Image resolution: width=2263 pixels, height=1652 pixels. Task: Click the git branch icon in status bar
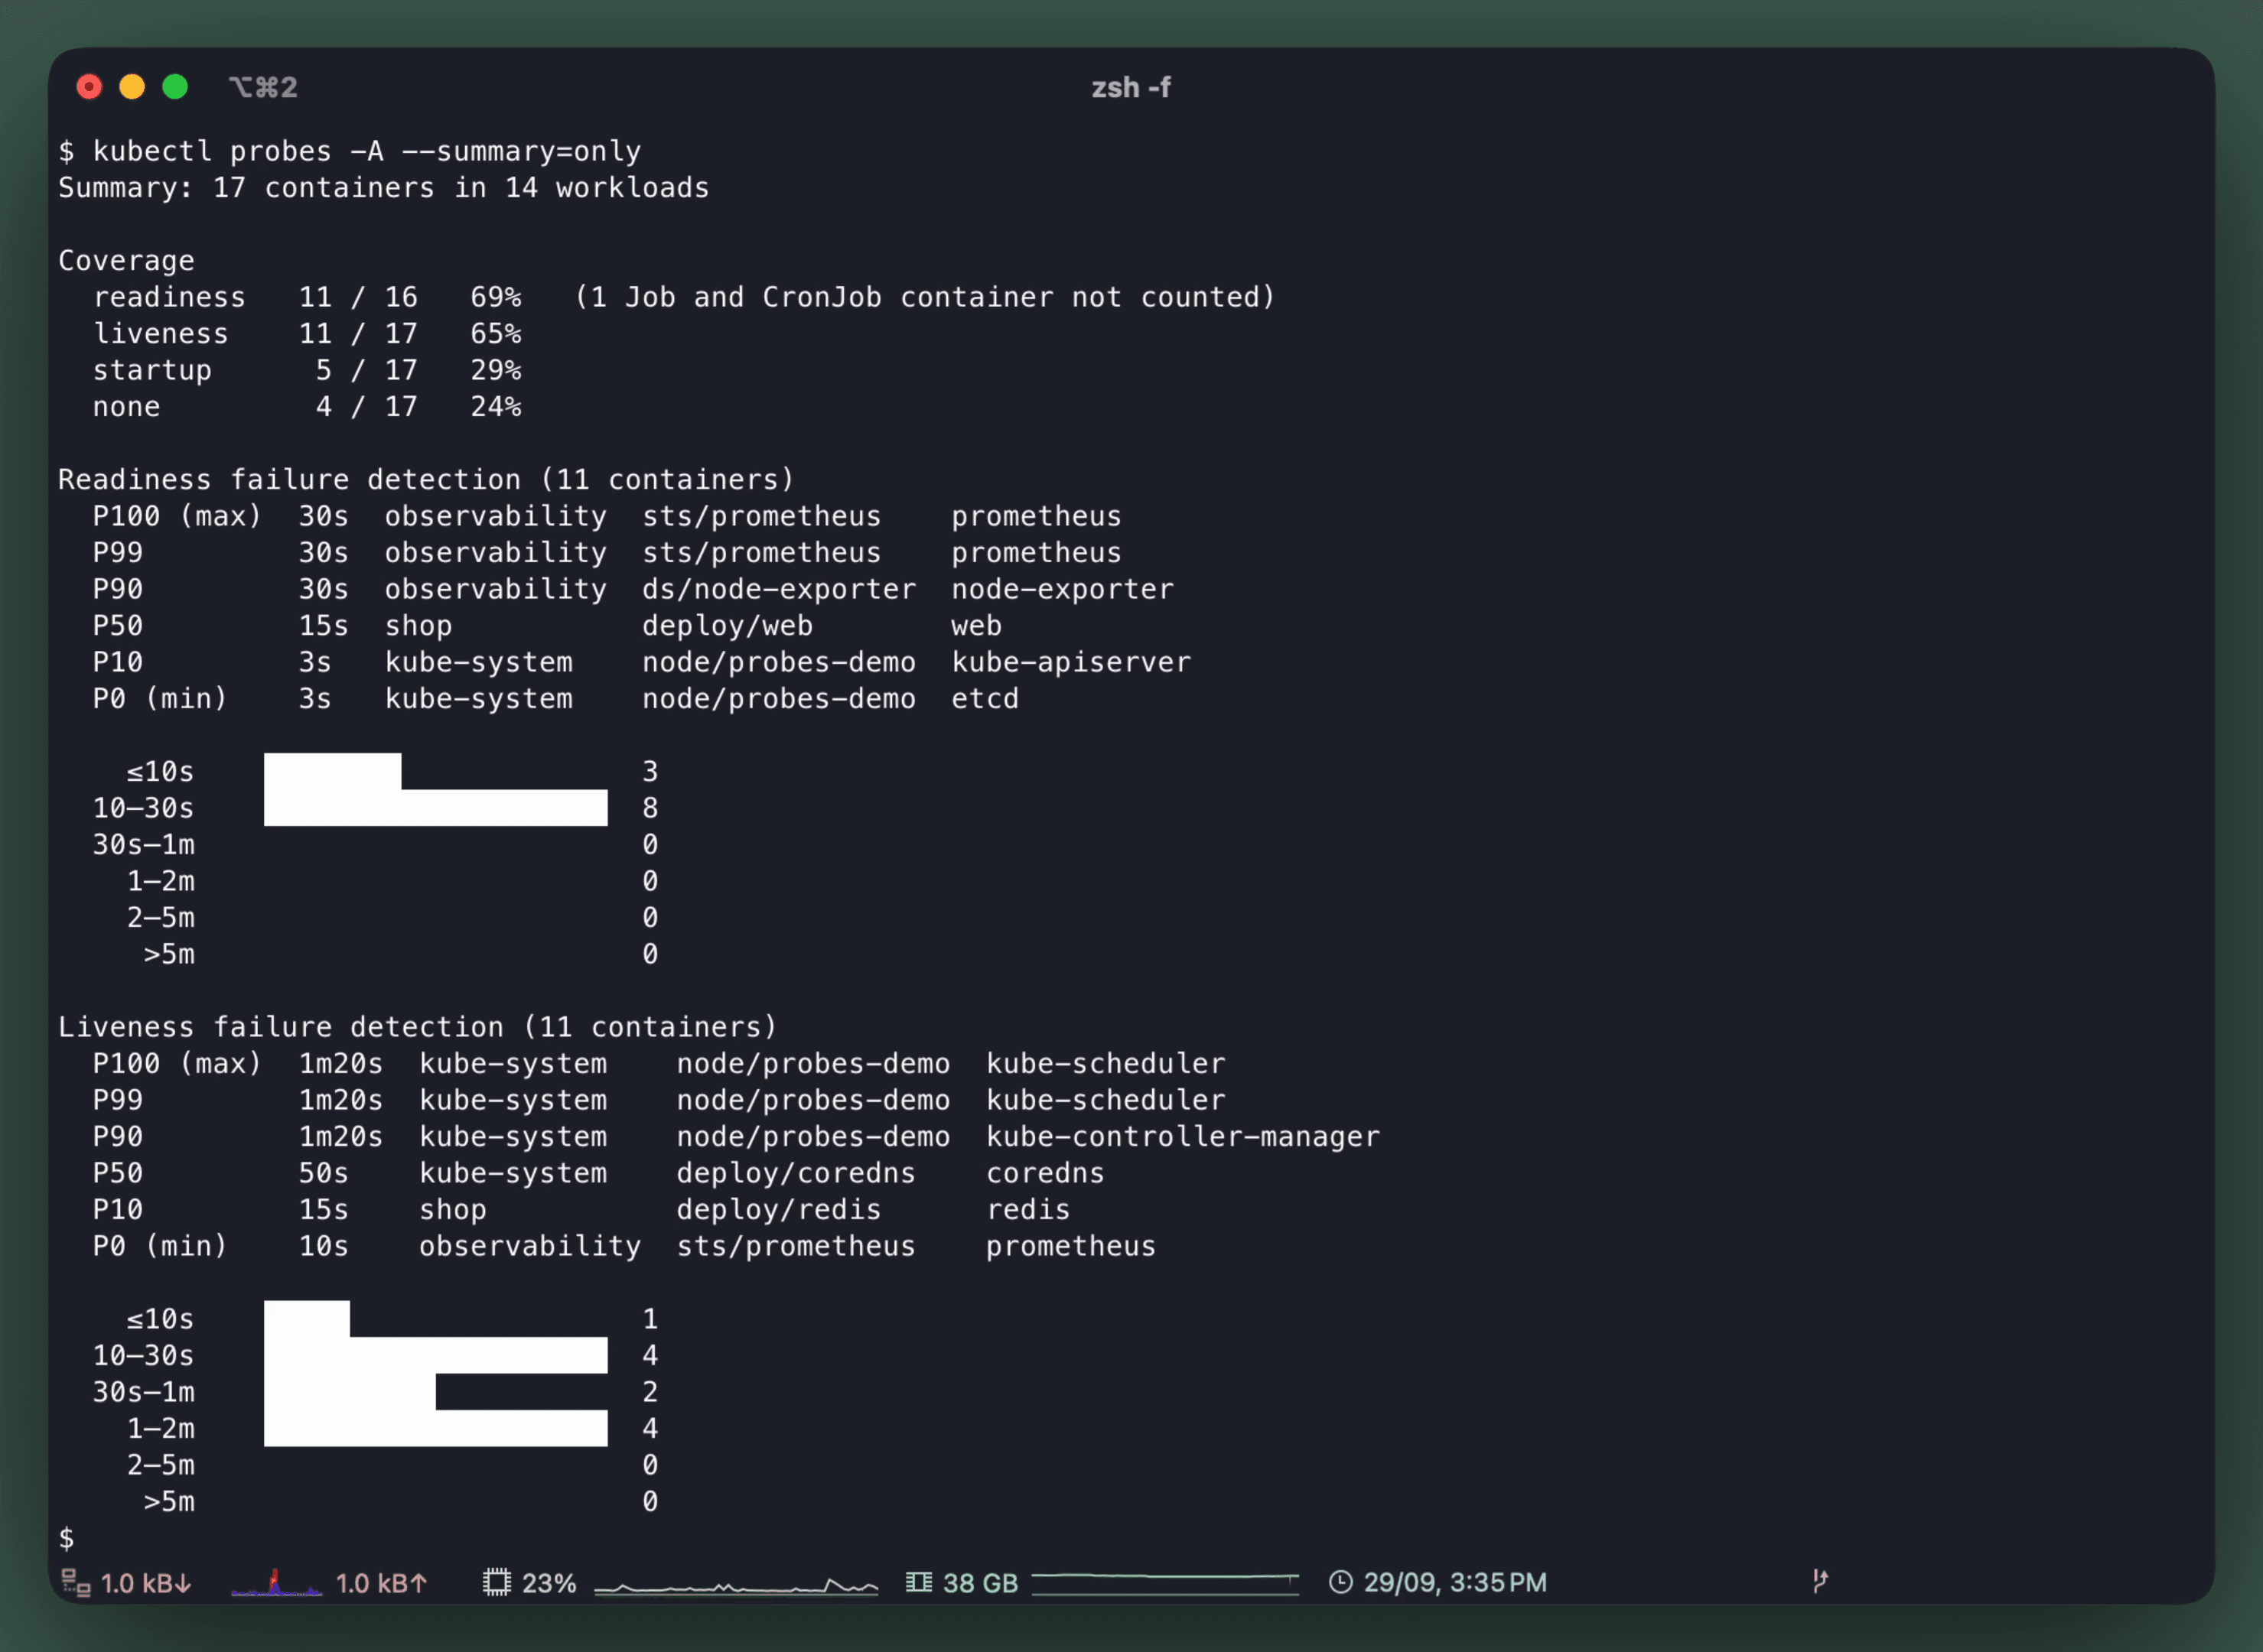[x=1820, y=1581]
